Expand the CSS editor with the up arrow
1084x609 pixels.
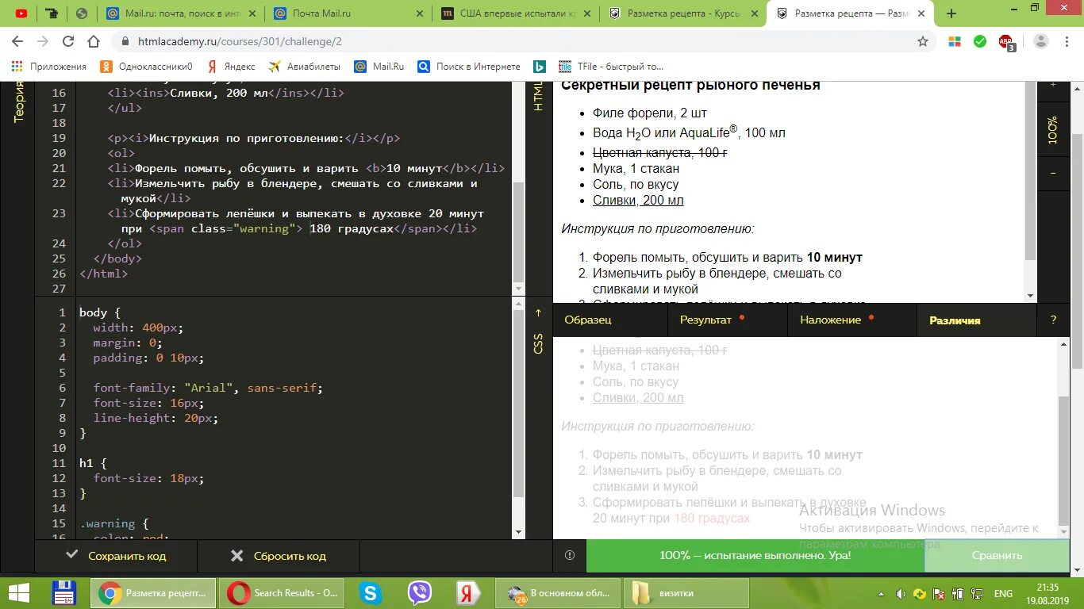[538, 312]
